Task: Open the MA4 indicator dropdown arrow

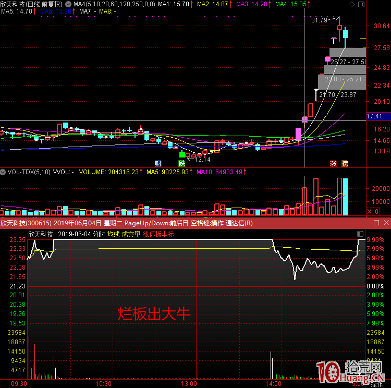Action: coord(68,4)
